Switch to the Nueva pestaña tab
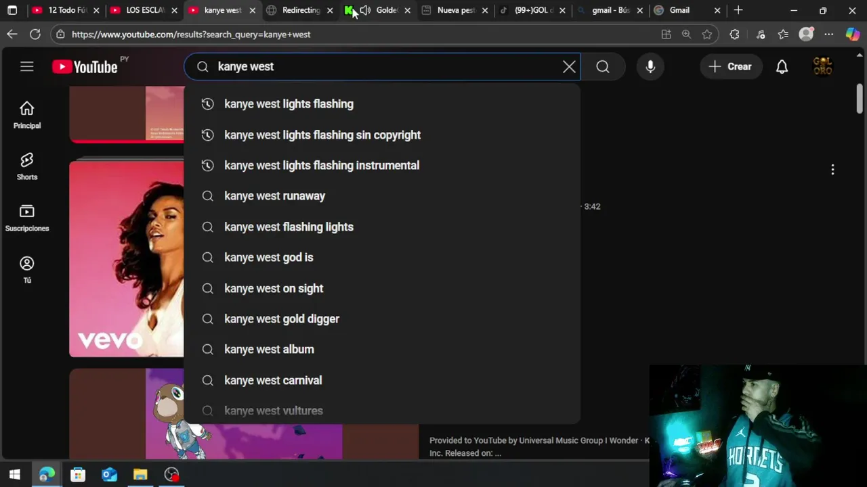Viewport: 867px width, 487px height. (x=455, y=10)
